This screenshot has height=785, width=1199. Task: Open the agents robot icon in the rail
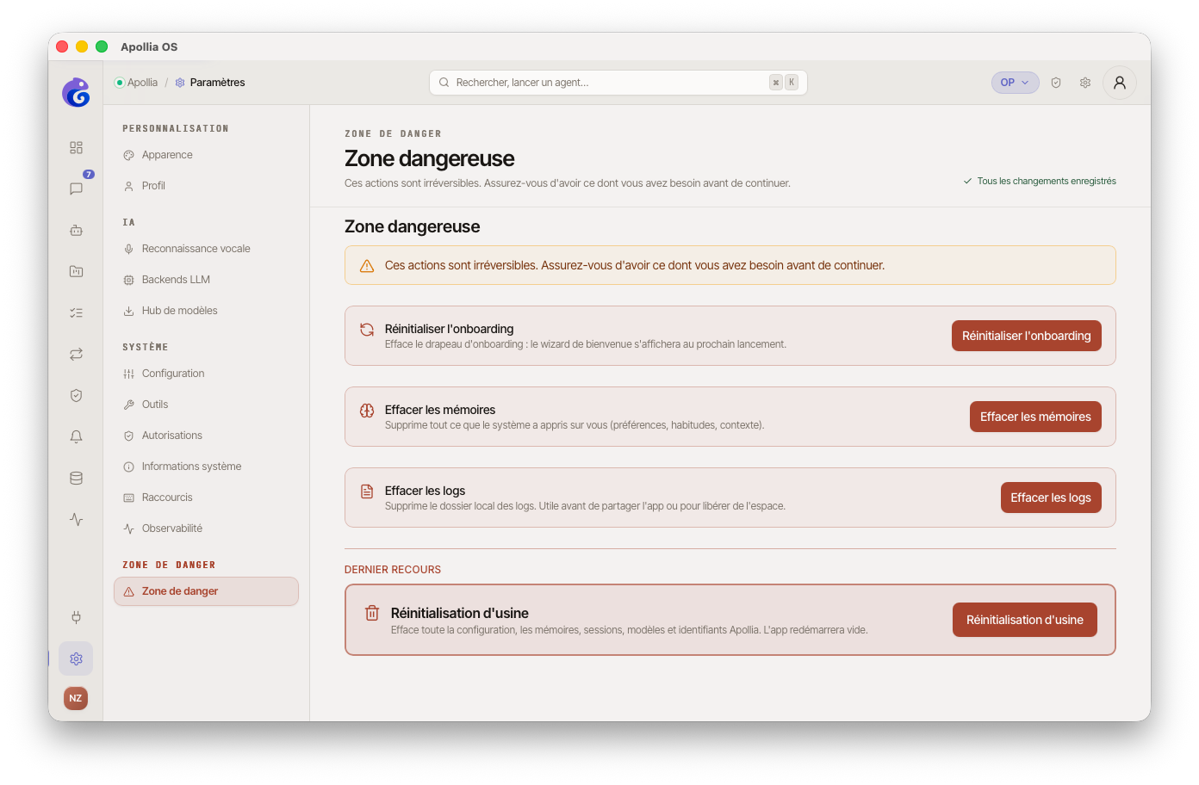[x=76, y=230]
